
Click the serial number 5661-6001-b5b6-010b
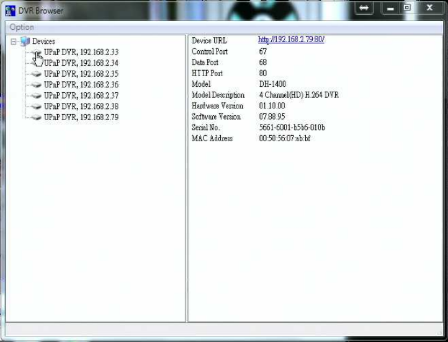[x=292, y=128]
